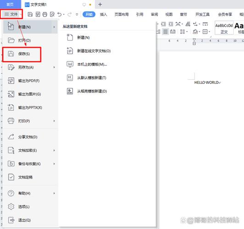244x229 pixels.
Task: Click the 新建(N) menu entry
Action: 30,27
